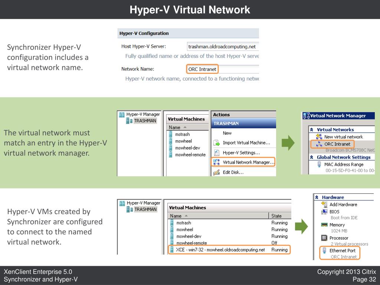Open Virtual Network Manager… from Actions
380x285 pixels.
(249, 163)
